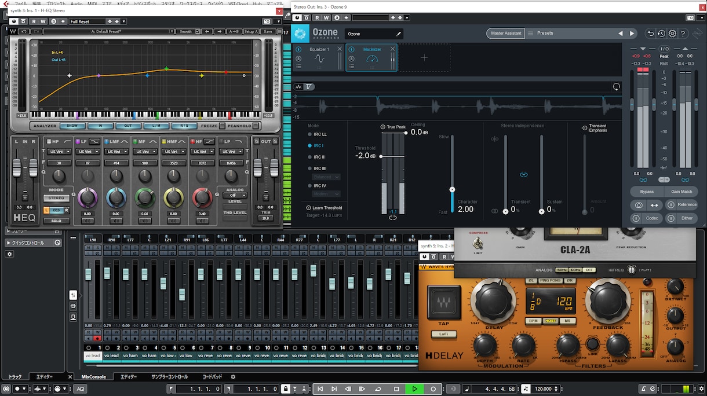The width and height of the screenshot is (707, 396).
Task: Toggle the H-EQ window bypass power button
Action: point(14,21)
